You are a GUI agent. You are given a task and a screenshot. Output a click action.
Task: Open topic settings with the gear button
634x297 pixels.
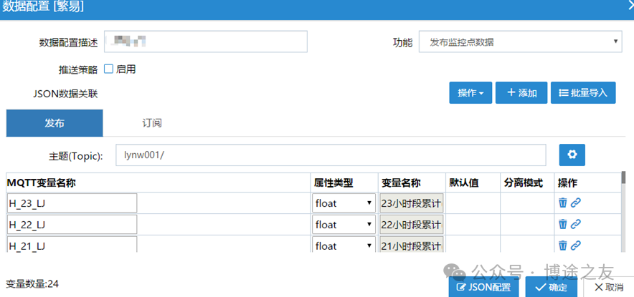pyautogui.click(x=572, y=155)
